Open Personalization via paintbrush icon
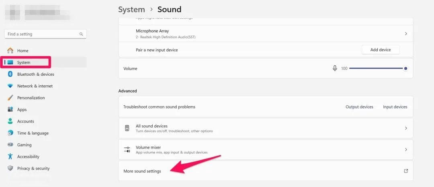Screen dimensions: 434x187 click(10, 98)
